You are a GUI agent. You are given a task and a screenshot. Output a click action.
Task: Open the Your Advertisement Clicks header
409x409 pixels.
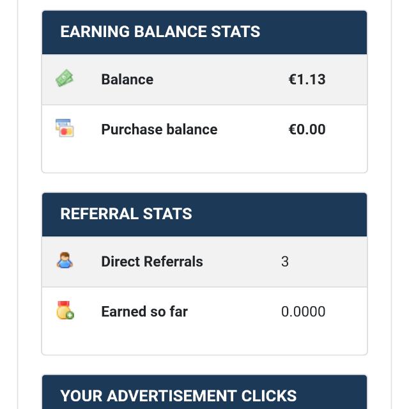[x=178, y=396]
